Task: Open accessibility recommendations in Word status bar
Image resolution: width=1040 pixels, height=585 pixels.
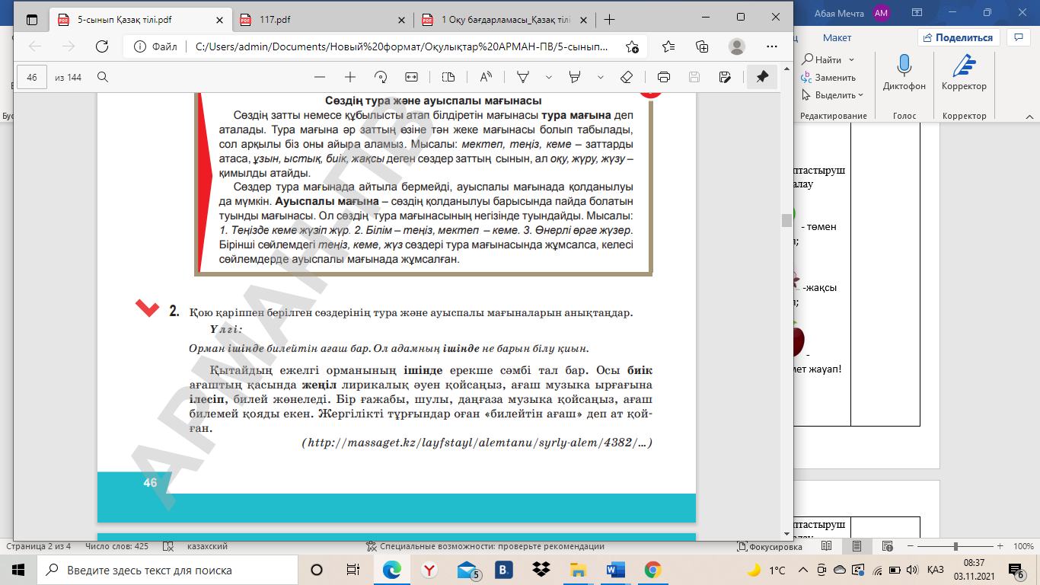Action: [x=485, y=546]
